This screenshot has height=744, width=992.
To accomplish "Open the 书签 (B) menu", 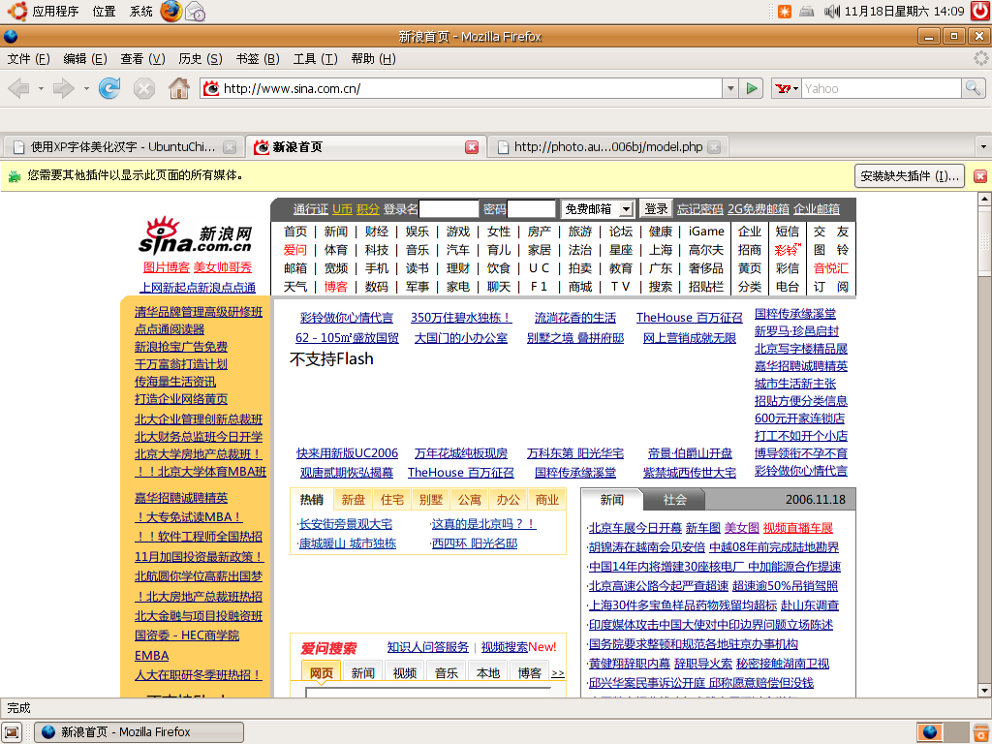I will click(x=258, y=59).
